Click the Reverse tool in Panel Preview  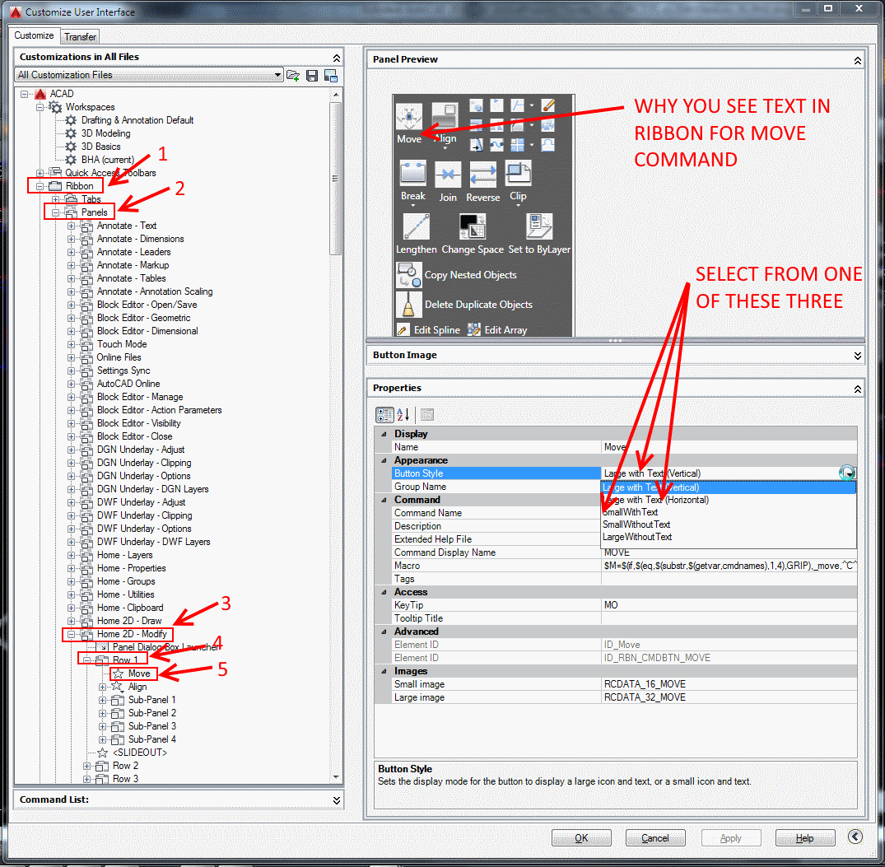(x=482, y=173)
